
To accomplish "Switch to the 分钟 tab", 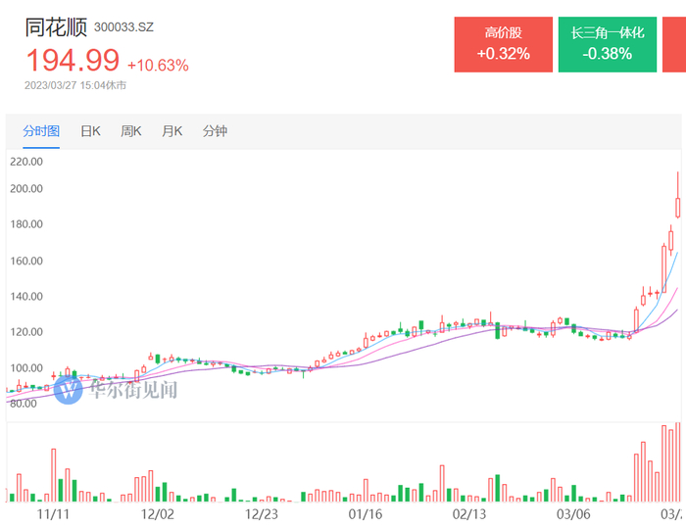I will point(215,131).
